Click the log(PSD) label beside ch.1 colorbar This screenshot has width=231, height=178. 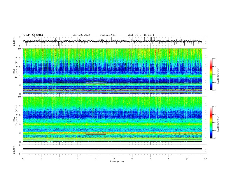[218, 76]
